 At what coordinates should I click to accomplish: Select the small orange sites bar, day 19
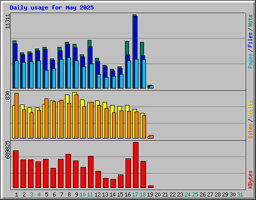(x=151, y=136)
